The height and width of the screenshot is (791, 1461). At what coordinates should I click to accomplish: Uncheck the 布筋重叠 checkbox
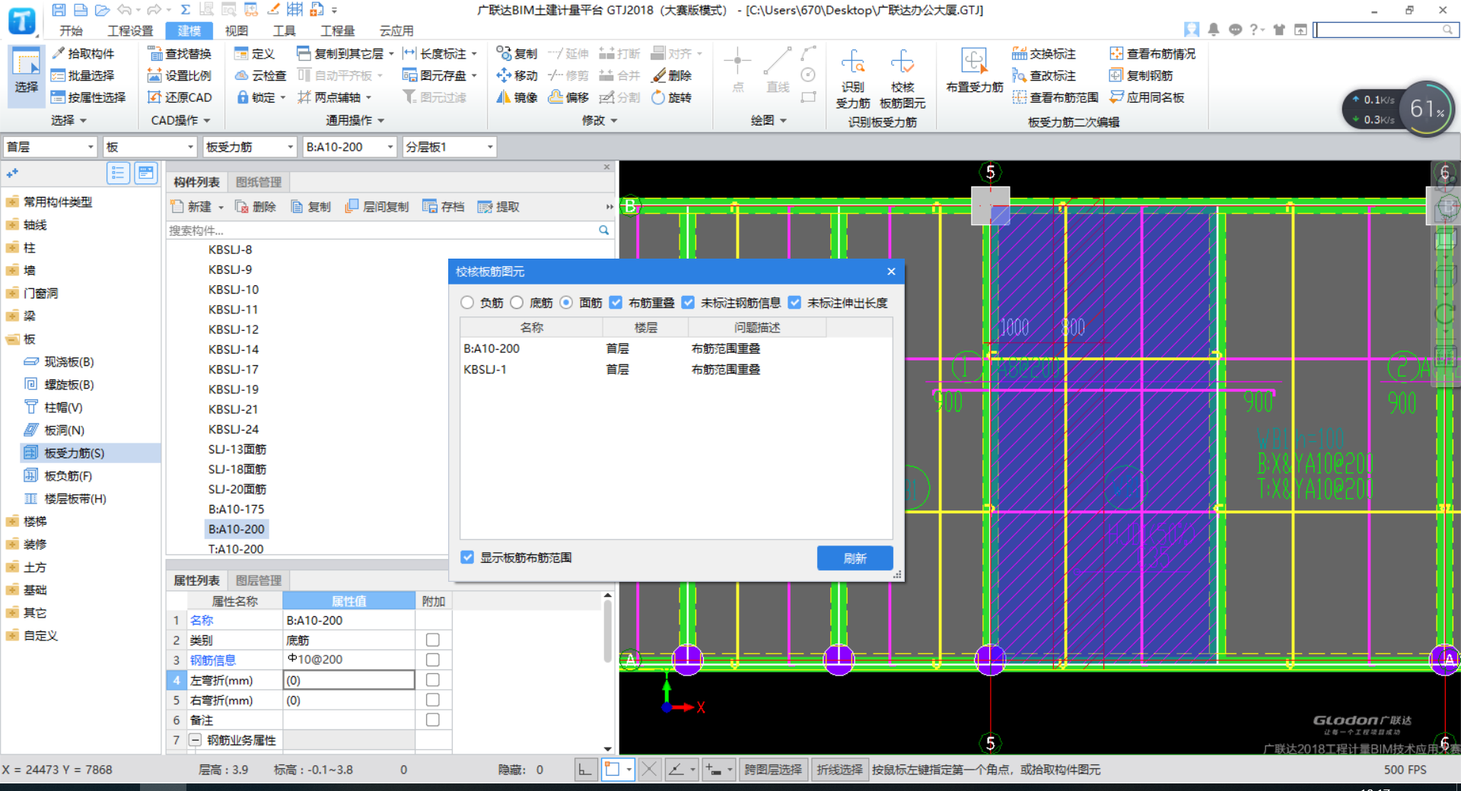616,303
